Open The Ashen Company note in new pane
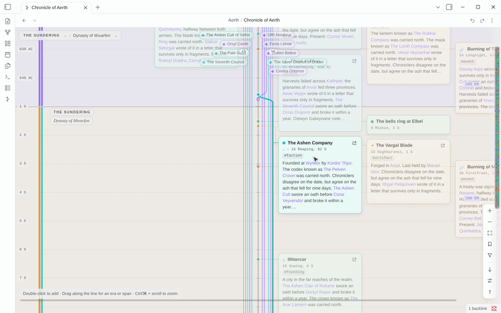501x313 pixels. tap(354, 143)
